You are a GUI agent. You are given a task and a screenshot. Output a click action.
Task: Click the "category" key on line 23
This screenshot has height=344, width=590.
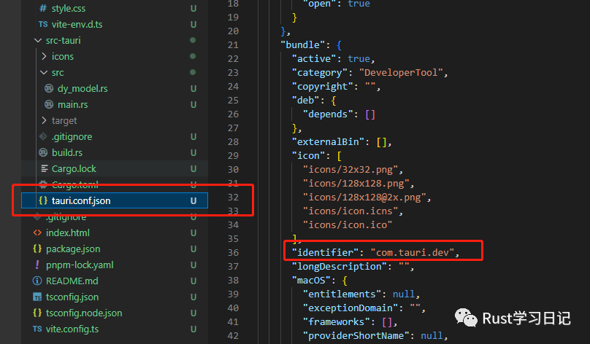319,72
